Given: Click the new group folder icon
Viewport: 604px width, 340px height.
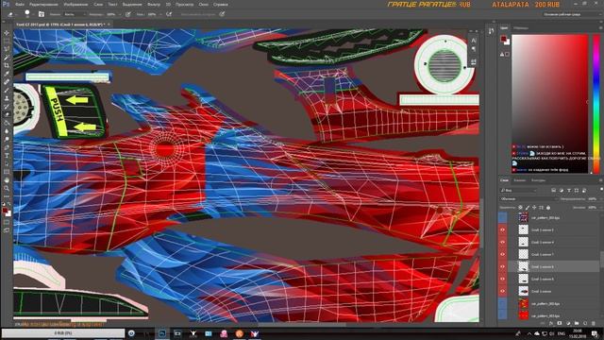Looking at the screenshot, I should [x=577, y=323].
